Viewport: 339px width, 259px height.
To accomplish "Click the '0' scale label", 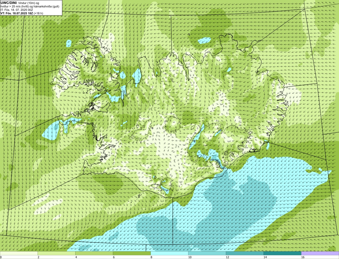I will click(x=1, y=257).
